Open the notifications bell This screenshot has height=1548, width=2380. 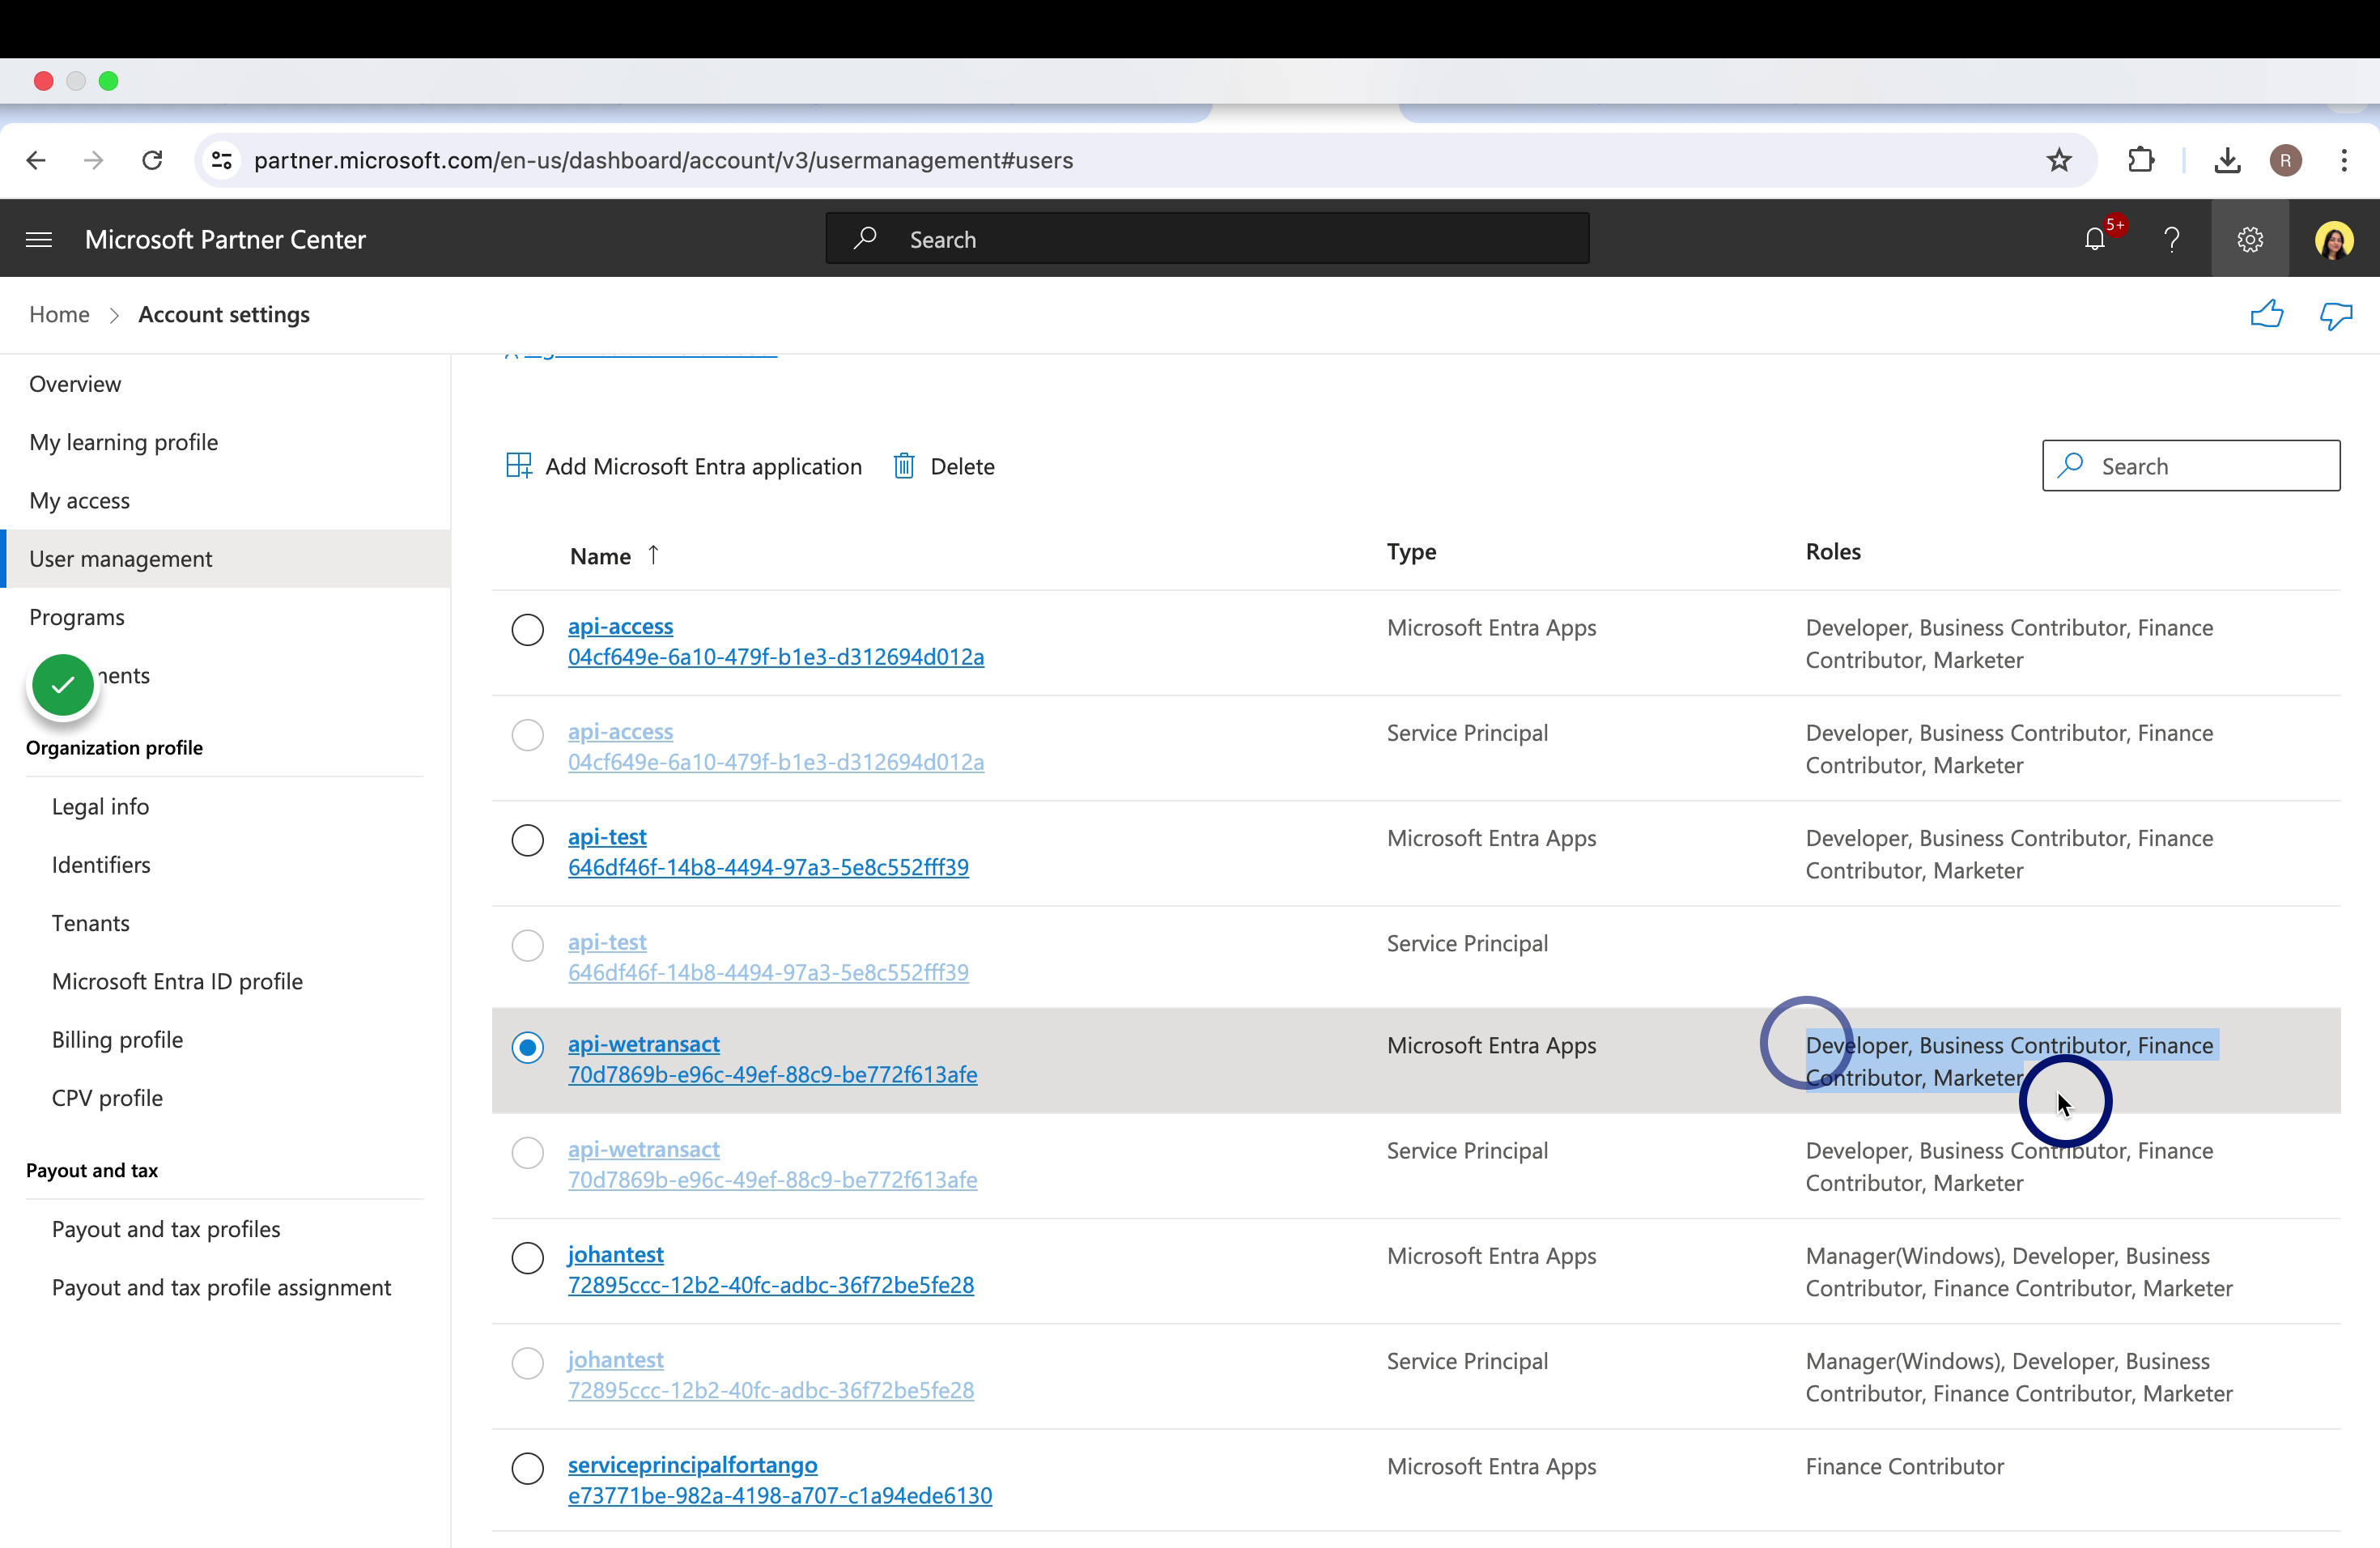click(x=2095, y=239)
